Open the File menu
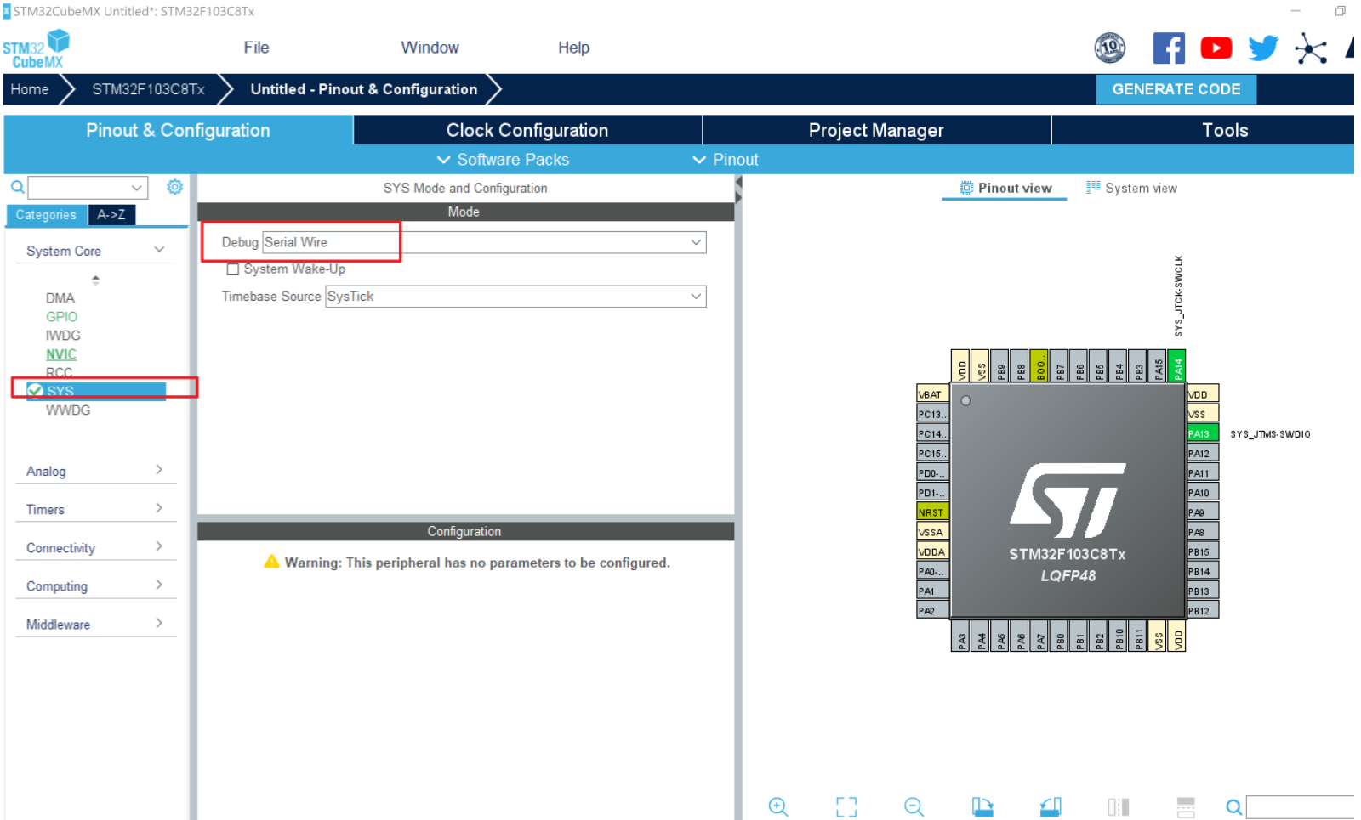 click(x=256, y=48)
